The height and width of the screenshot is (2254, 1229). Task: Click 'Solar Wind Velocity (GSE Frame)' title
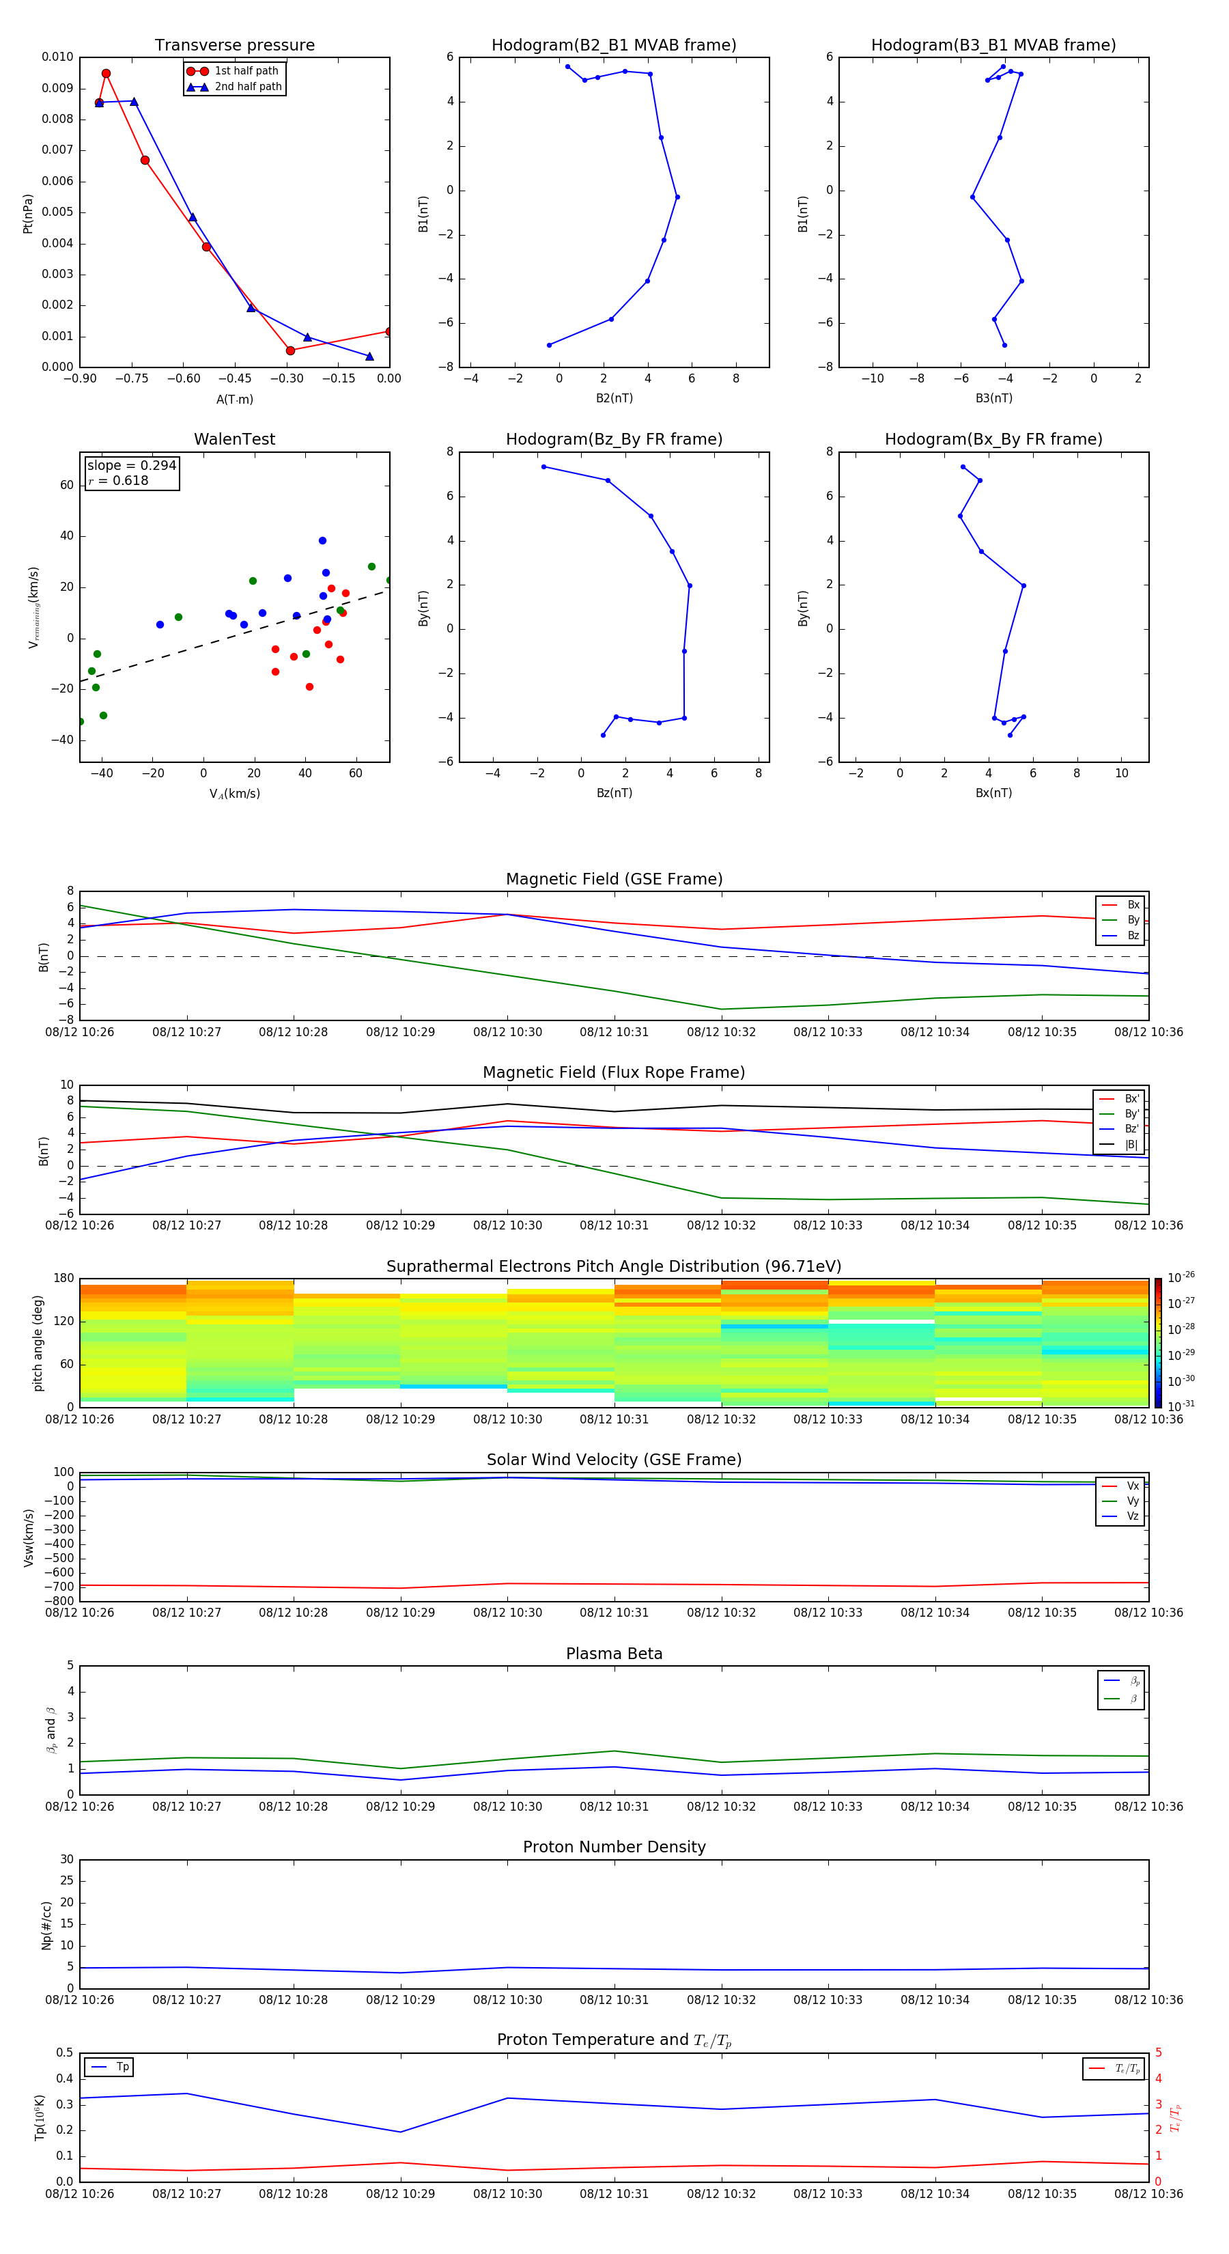coord(614,1460)
